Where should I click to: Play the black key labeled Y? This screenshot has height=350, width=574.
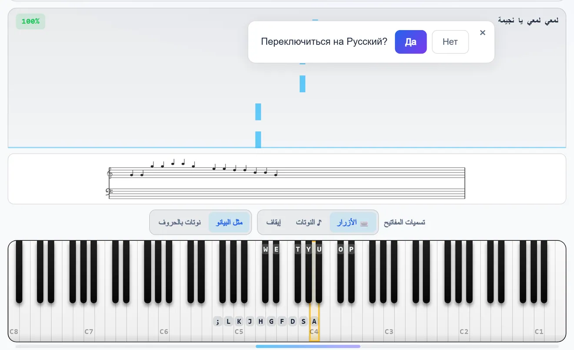[308, 272]
